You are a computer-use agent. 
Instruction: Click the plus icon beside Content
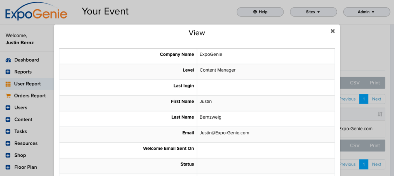[x=8, y=120]
